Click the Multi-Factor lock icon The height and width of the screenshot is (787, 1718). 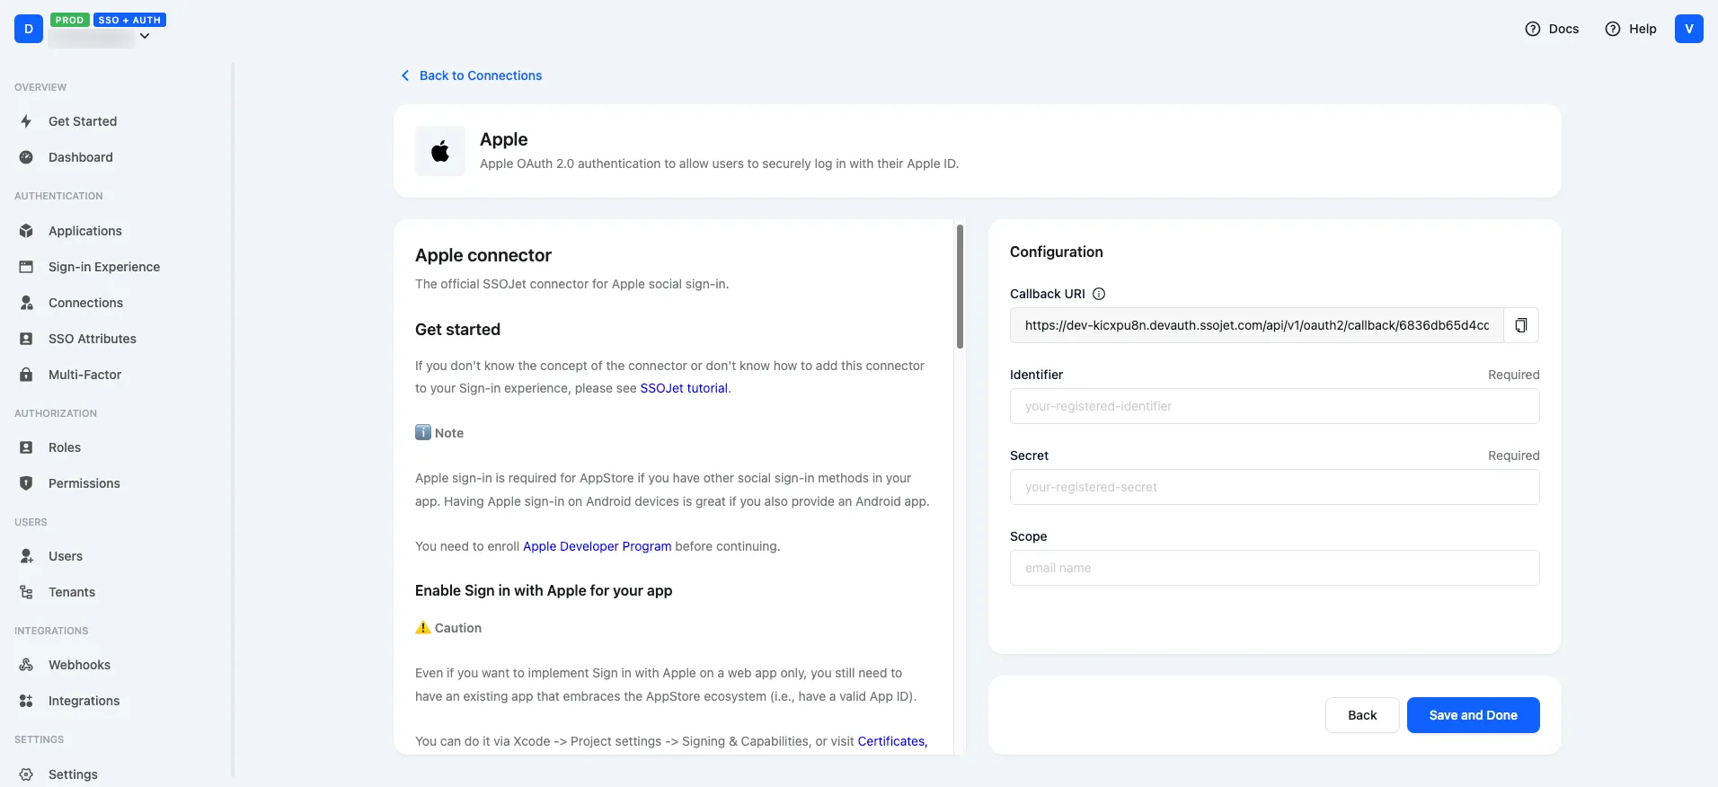point(26,375)
